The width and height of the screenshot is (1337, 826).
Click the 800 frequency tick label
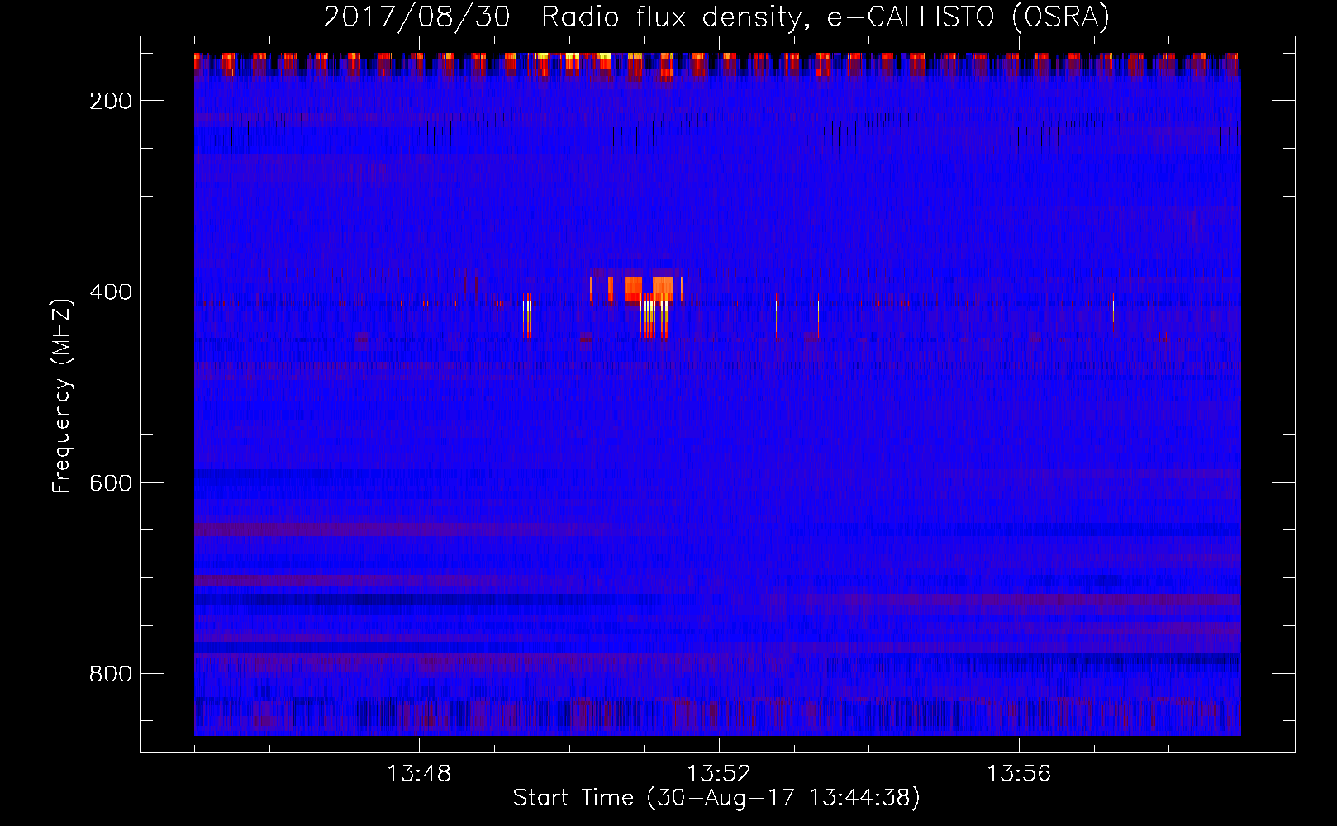pos(111,674)
